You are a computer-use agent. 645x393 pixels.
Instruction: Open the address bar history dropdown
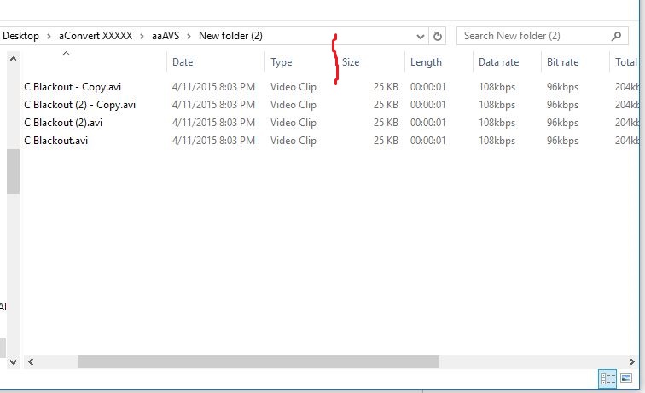pos(420,36)
